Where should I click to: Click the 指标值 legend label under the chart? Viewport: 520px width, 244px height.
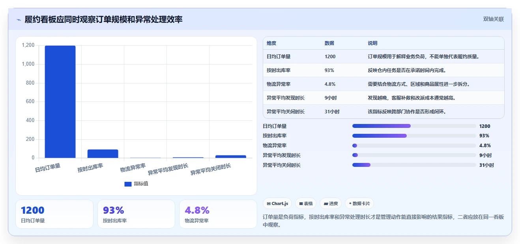pos(141,184)
